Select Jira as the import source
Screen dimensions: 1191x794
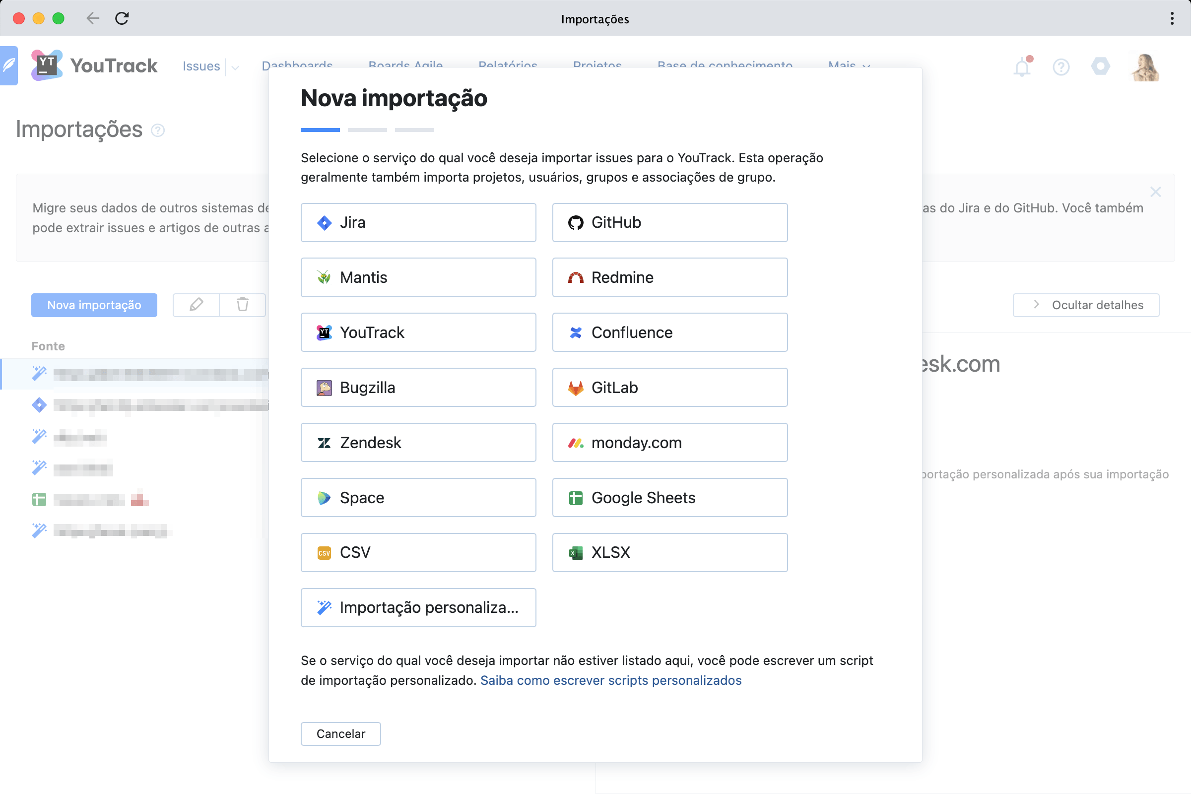tap(418, 222)
